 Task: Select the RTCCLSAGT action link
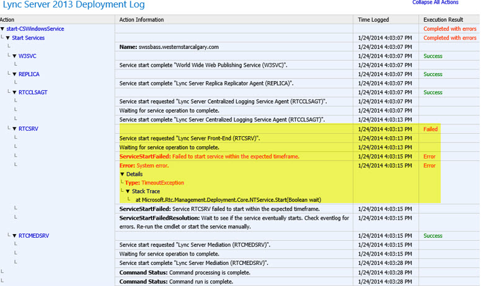tap(33, 92)
